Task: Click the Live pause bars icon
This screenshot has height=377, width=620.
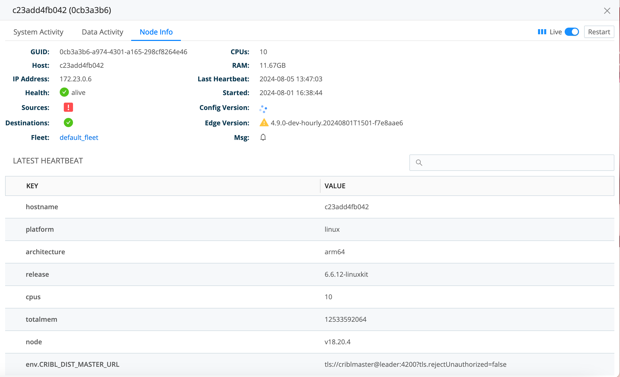Action: click(542, 32)
